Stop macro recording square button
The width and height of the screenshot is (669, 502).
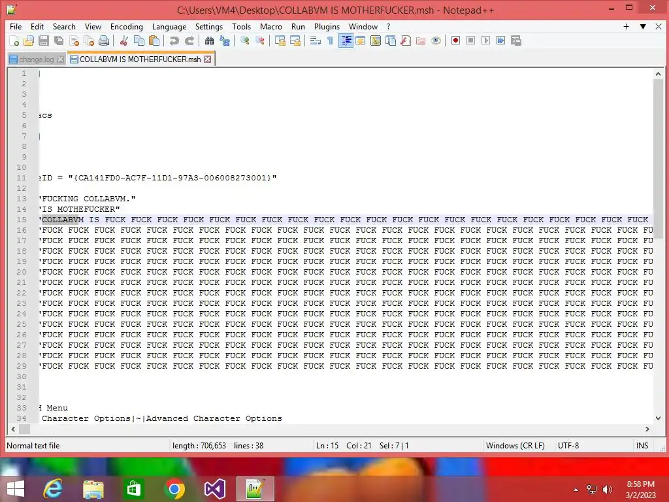pyautogui.click(x=470, y=41)
